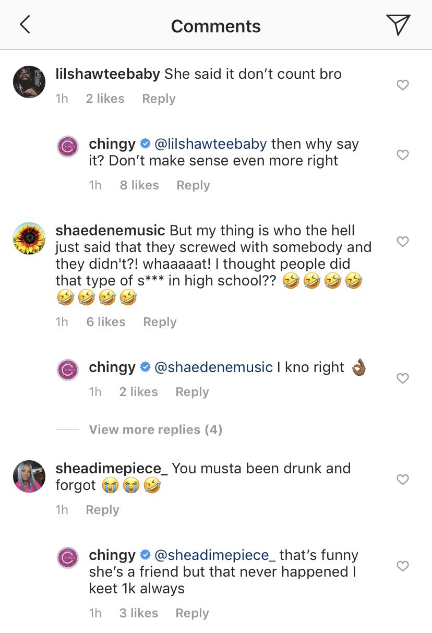Click the 1h timestamp on sheadimepiece_'s comment
The height and width of the screenshot is (633, 432).
62,509
